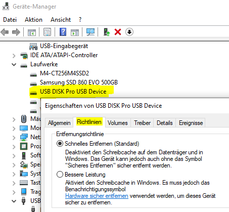Click the Spei... storage controller icon
229x212 pixels.
coord(24,164)
